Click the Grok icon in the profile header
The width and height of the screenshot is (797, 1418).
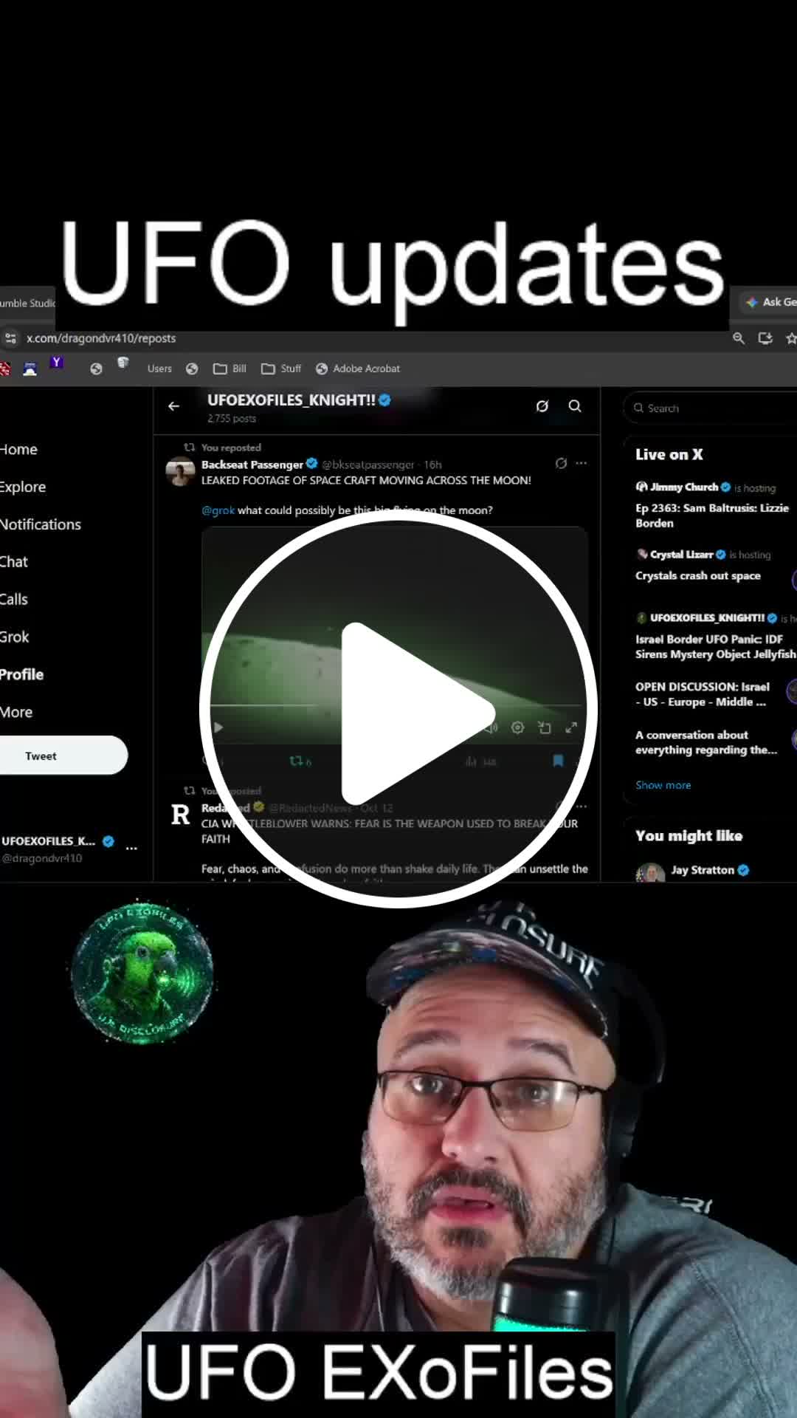[542, 406]
